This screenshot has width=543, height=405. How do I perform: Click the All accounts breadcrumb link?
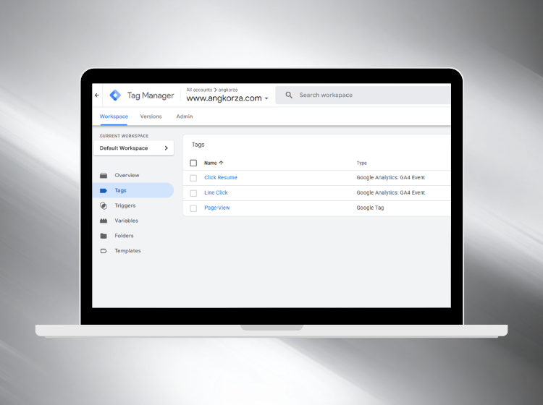199,90
